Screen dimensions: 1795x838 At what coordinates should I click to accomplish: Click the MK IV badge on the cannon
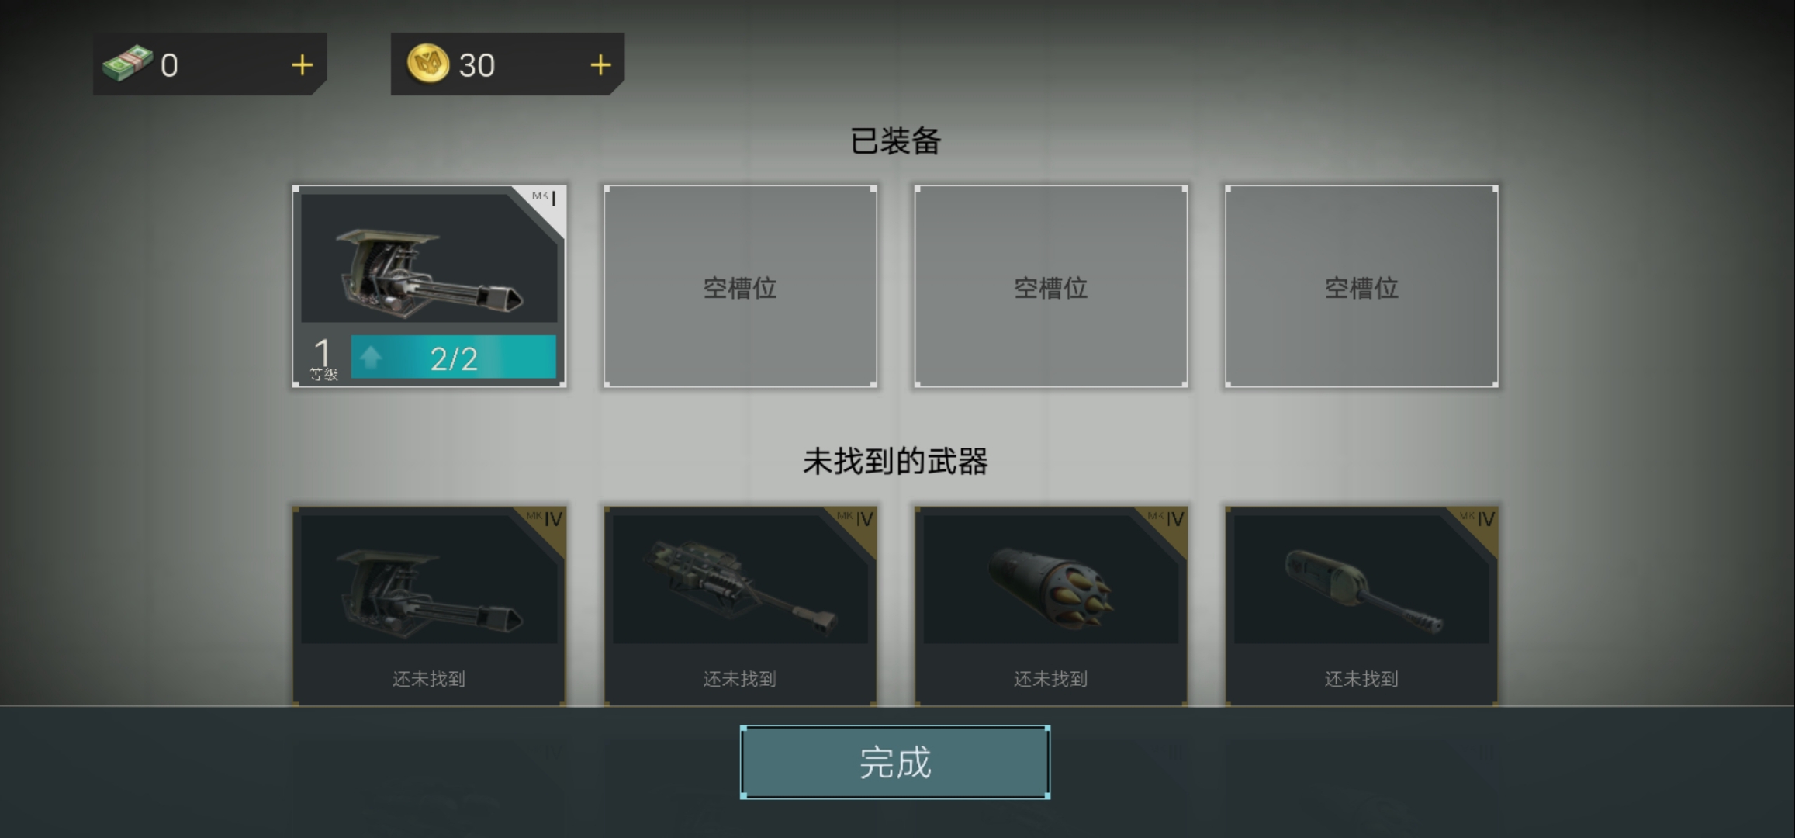click(x=1477, y=518)
